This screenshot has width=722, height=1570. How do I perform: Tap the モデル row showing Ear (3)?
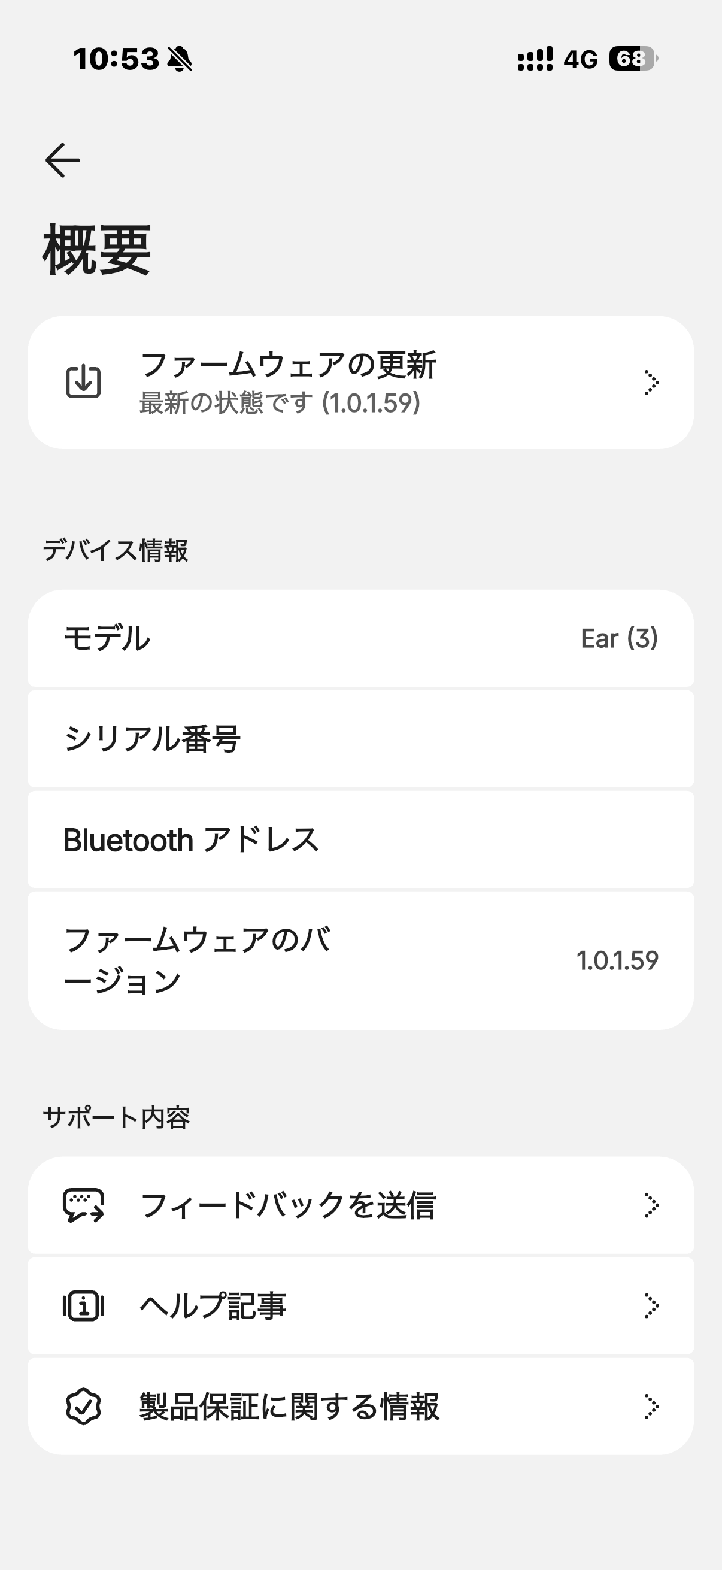[x=360, y=638]
